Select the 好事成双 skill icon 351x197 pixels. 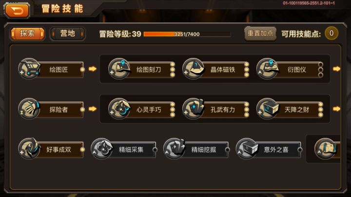[x=29, y=148]
